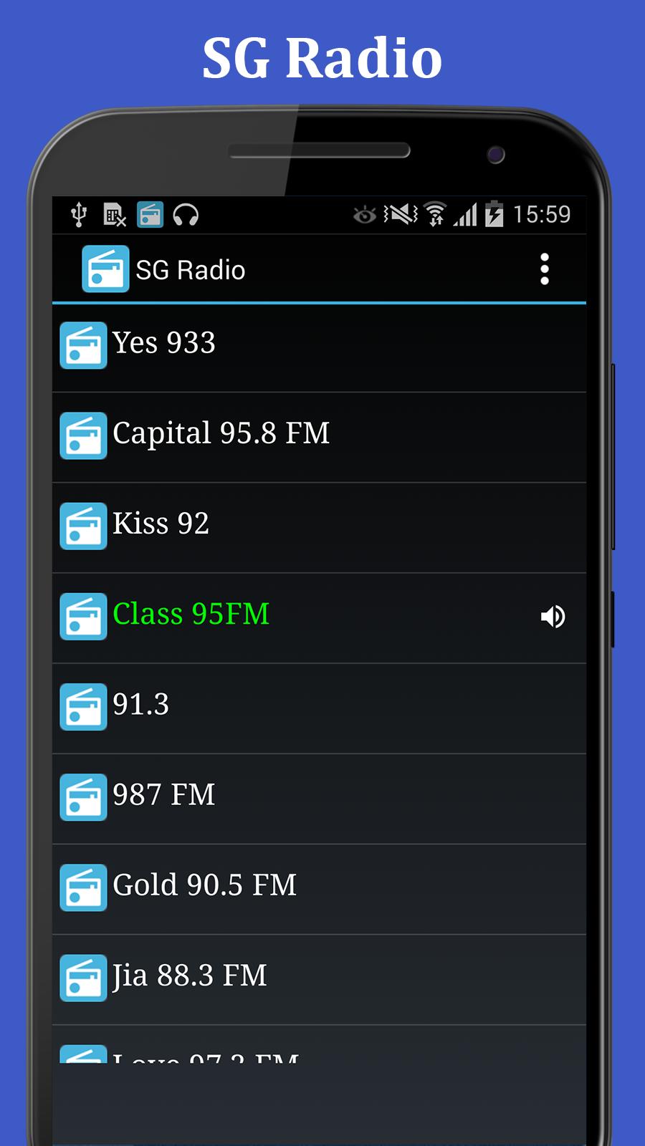Choose the Kiss 92 station
The image size is (645, 1146).
click(319, 527)
